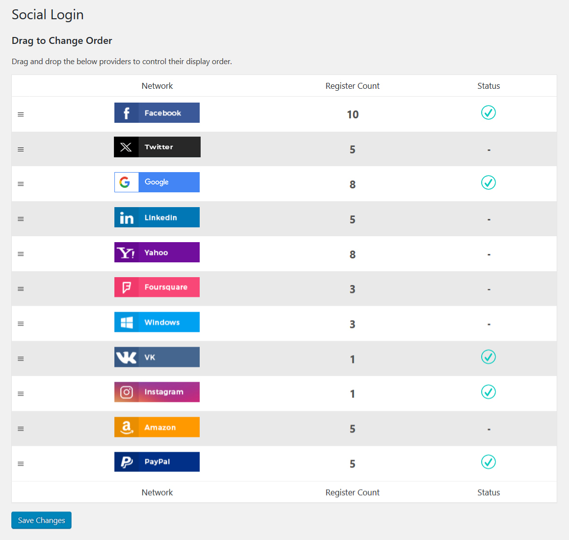
Task: Click Facebook's register count 10
Action: click(x=353, y=115)
